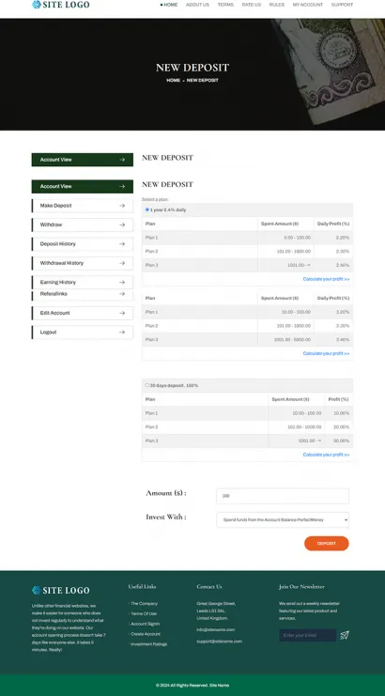
Task: Click the support@sitename.com email address
Action: tap(219, 642)
